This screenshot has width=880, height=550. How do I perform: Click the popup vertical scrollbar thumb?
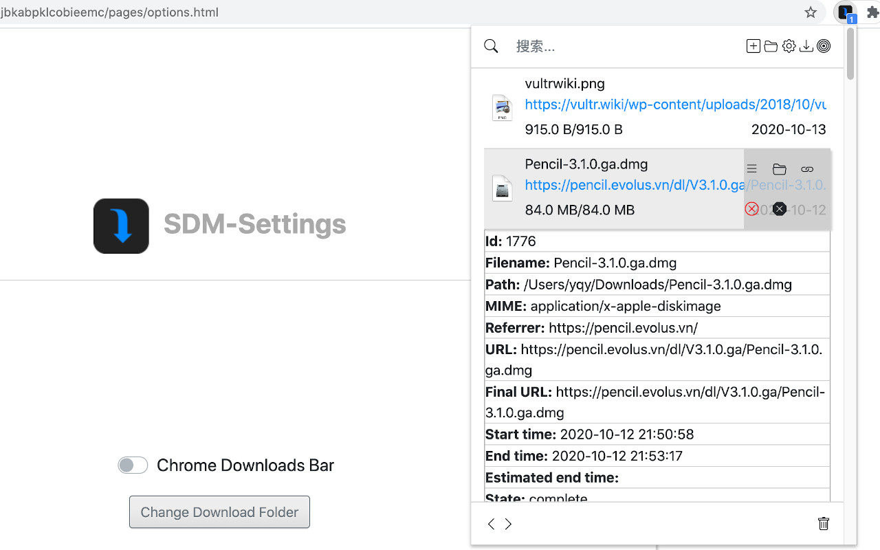pyautogui.click(x=850, y=54)
